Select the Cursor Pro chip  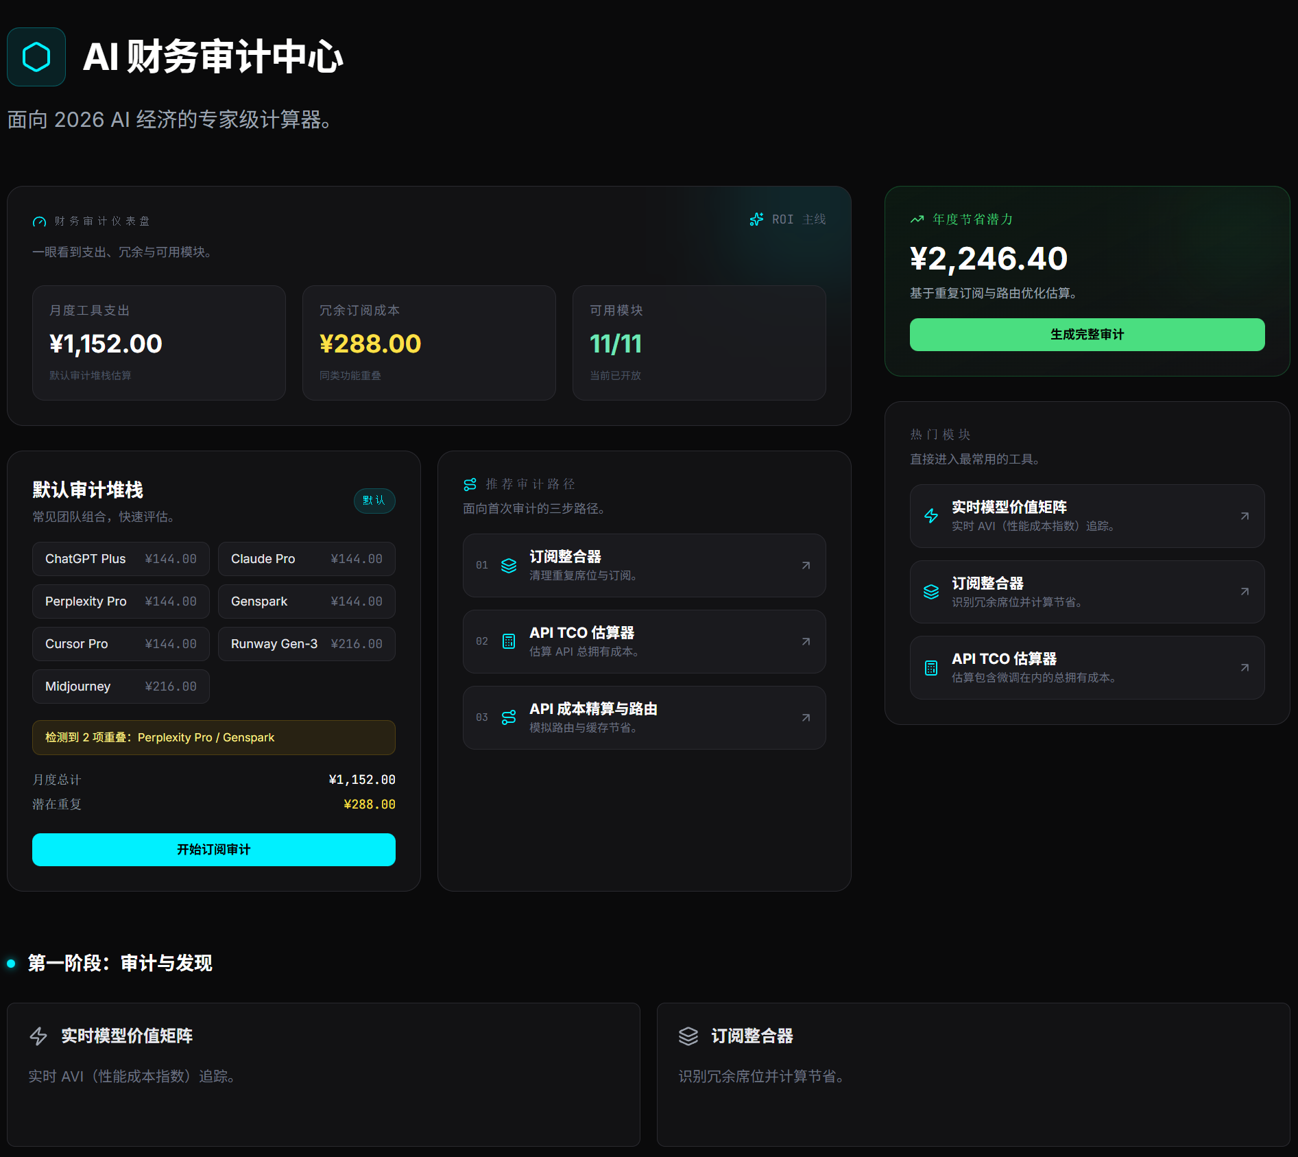click(121, 644)
